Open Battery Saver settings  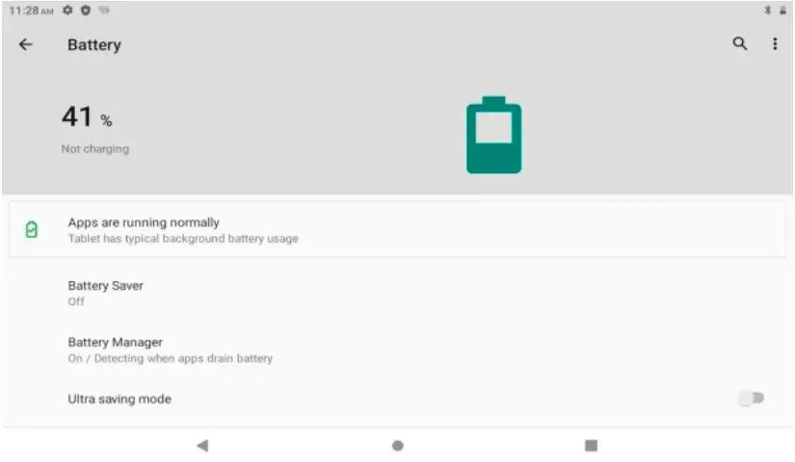click(x=397, y=294)
